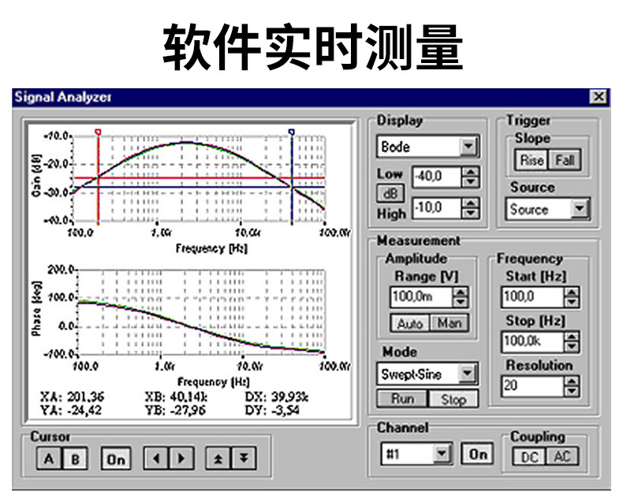Image resolution: width=623 pixels, height=502 pixels.
Task: Increase the Stop frequency value
Action: click(572, 337)
